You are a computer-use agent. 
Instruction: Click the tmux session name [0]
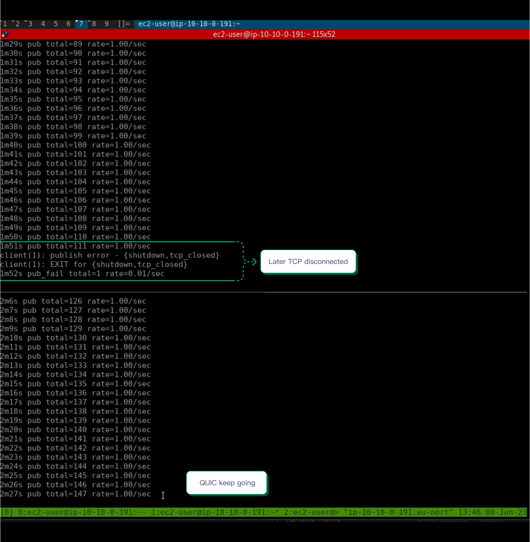coord(7,512)
